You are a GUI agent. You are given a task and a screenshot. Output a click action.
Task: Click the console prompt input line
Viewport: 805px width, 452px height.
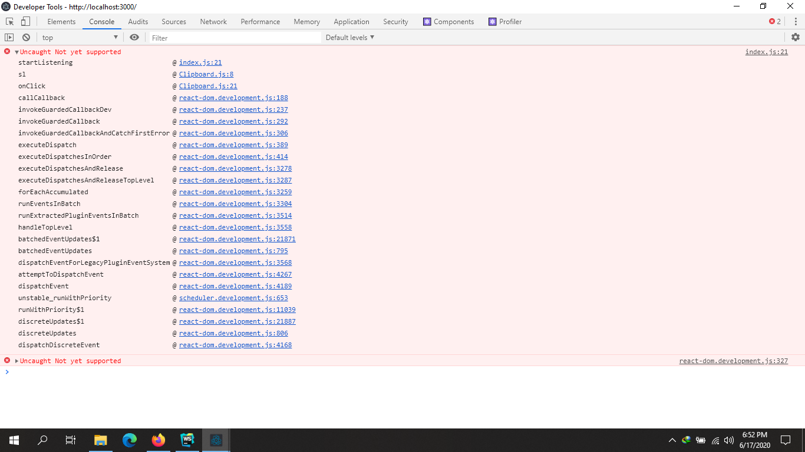pos(402,372)
